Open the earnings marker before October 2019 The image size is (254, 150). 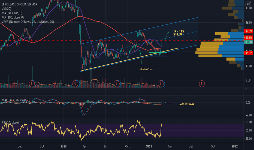pos(32,84)
